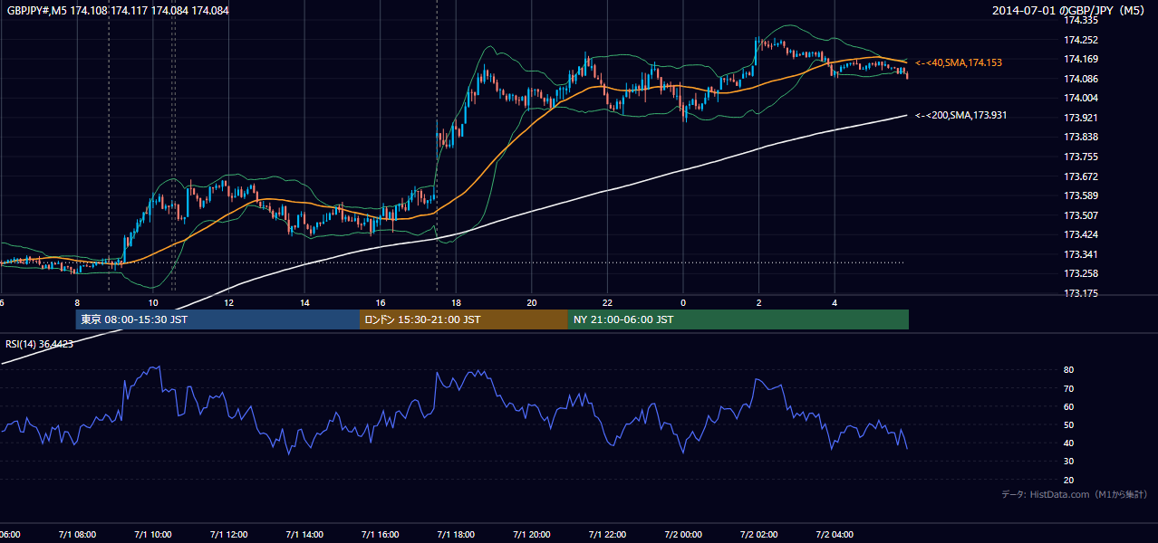
Task: Click hour label 4 below the price chart
Action: click(x=835, y=302)
